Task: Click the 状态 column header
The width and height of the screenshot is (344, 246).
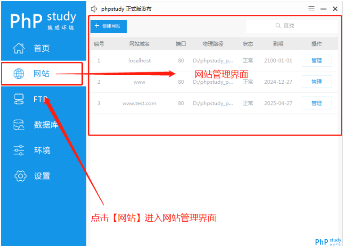Action: point(248,44)
